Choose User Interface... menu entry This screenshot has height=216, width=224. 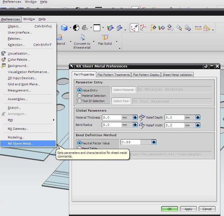coord(28,32)
